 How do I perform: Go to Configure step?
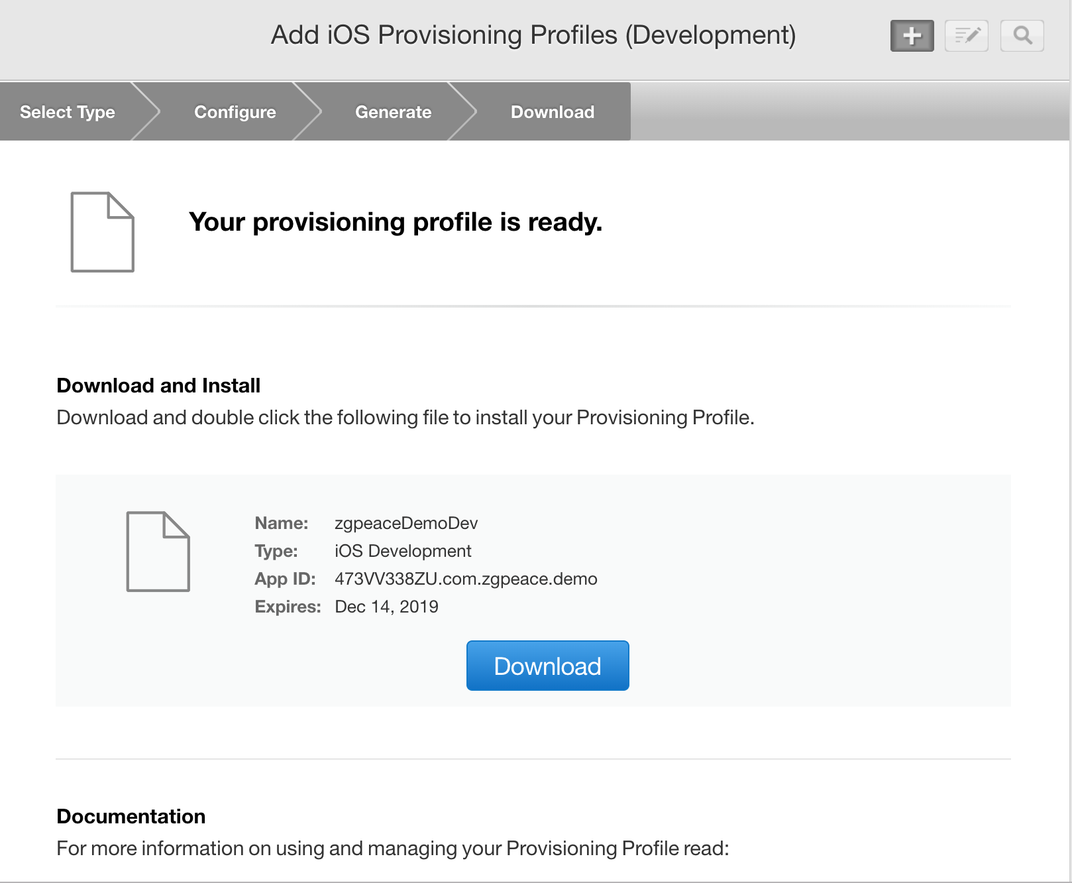235,112
